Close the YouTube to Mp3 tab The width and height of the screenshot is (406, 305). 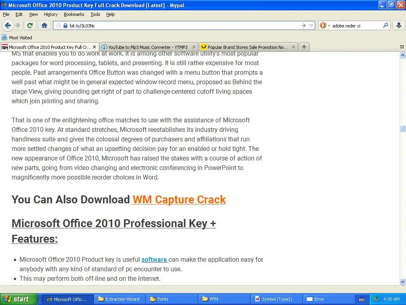(193, 47)
